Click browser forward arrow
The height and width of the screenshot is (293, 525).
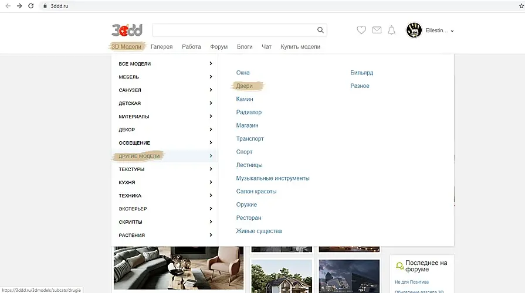click(x=19, y=6)
